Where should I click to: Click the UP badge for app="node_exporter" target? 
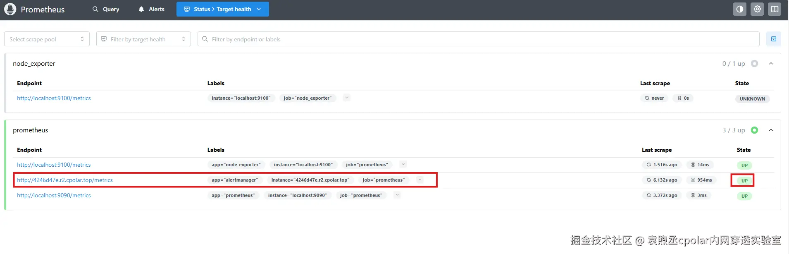click(744, 165)
